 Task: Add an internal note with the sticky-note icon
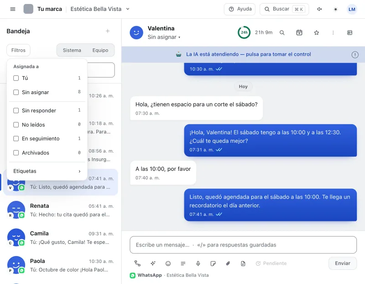click(213, 263)
